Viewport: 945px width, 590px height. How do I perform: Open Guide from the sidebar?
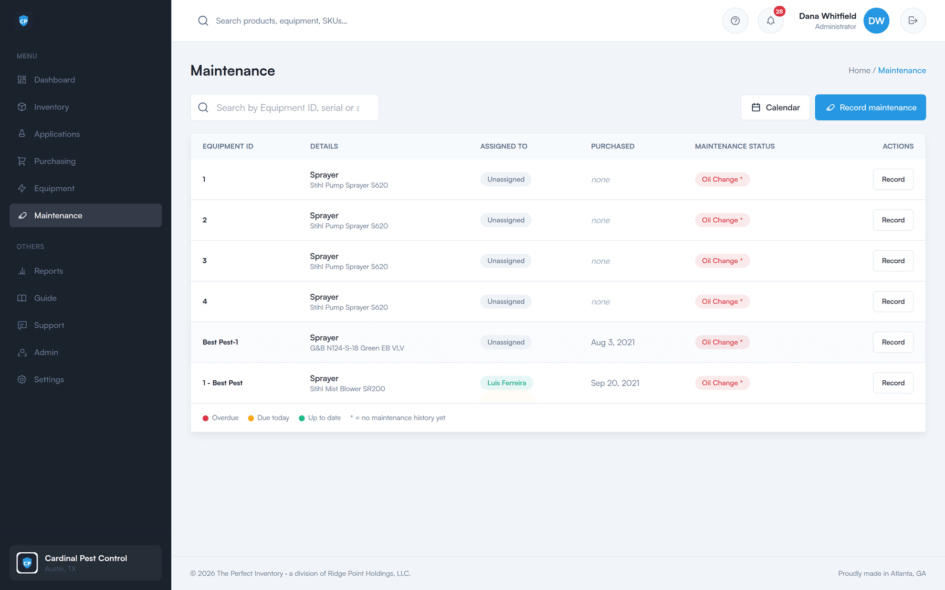tap(86, 298)
